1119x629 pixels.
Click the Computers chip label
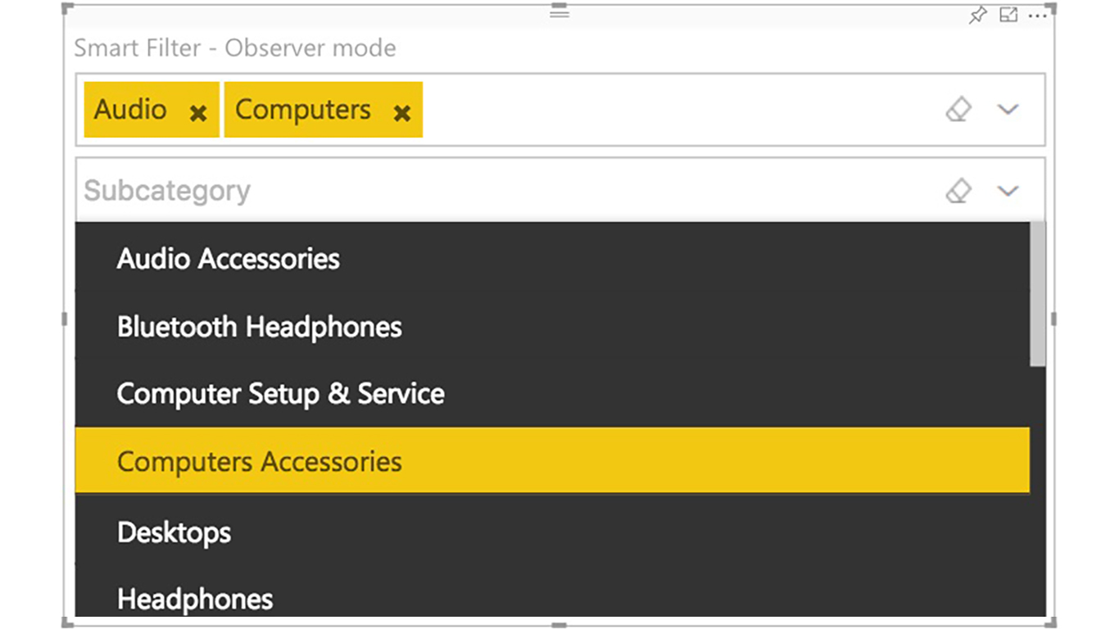pos(303,110)
